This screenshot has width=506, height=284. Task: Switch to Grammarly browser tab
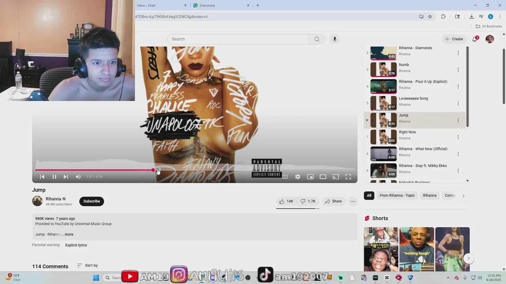tap(217, 6)
